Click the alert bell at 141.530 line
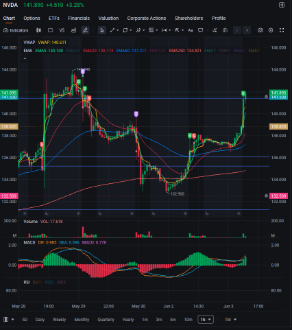 click(x=266, y=97)
